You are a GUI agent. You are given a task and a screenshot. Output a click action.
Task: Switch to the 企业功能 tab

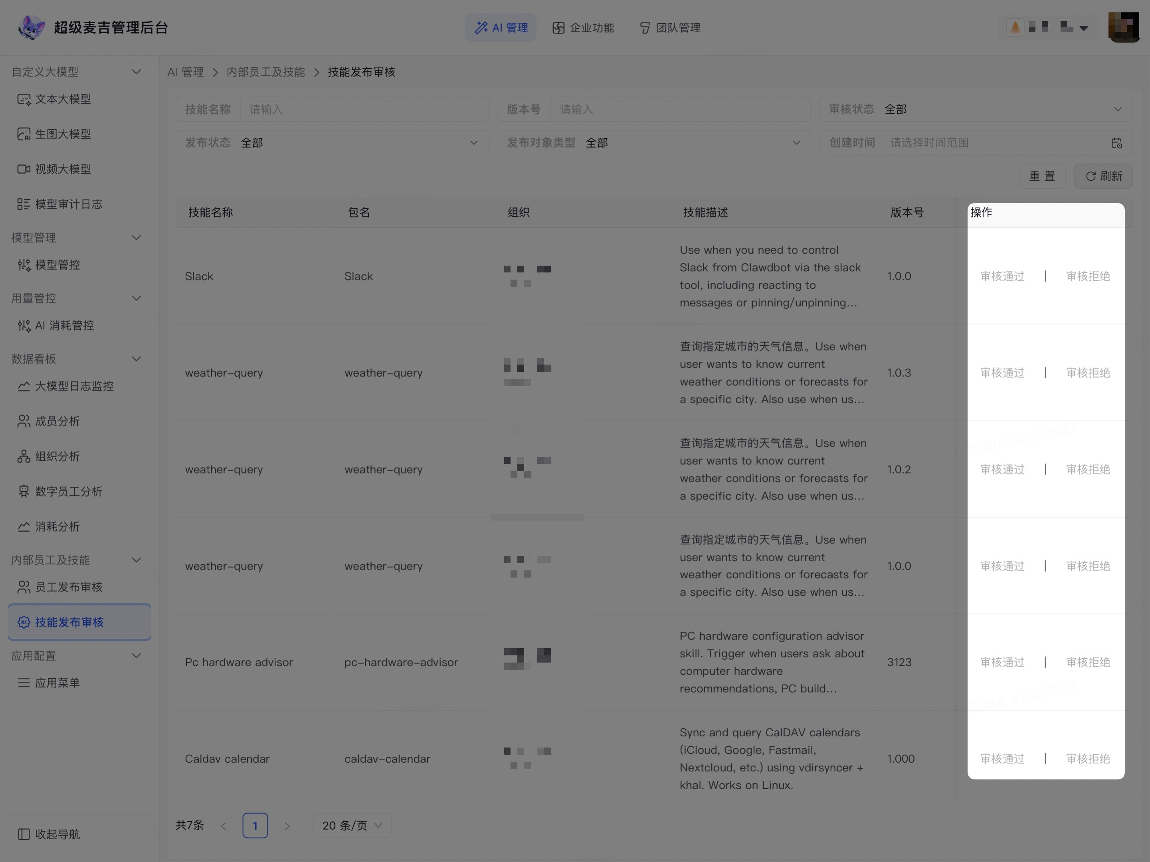(x=583, y=28)
